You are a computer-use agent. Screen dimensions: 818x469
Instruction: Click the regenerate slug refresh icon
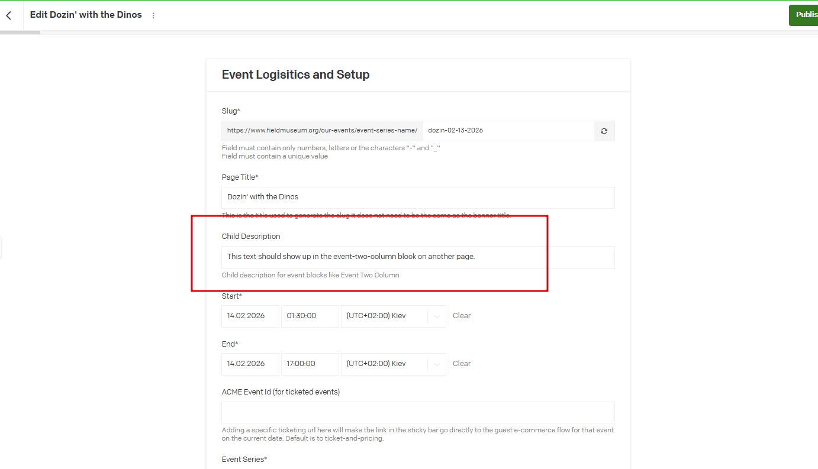pos(604,131)
